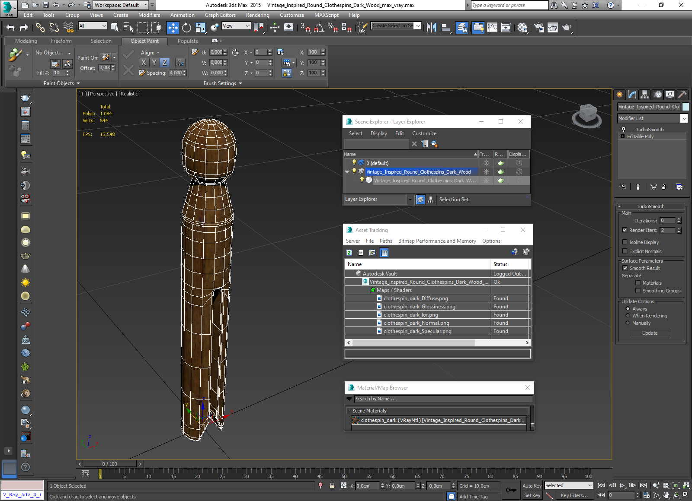Viewport: 692px width, 501px height.
Task: Click Refresh icon in Asset Tracking
Action: pos(349,253)
